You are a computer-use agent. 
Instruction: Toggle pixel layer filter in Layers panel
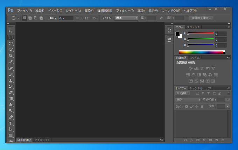tap(197, 93)
